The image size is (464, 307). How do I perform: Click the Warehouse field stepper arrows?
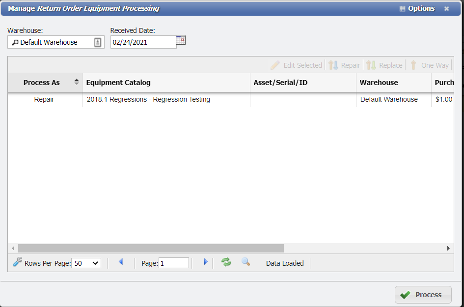98,42
